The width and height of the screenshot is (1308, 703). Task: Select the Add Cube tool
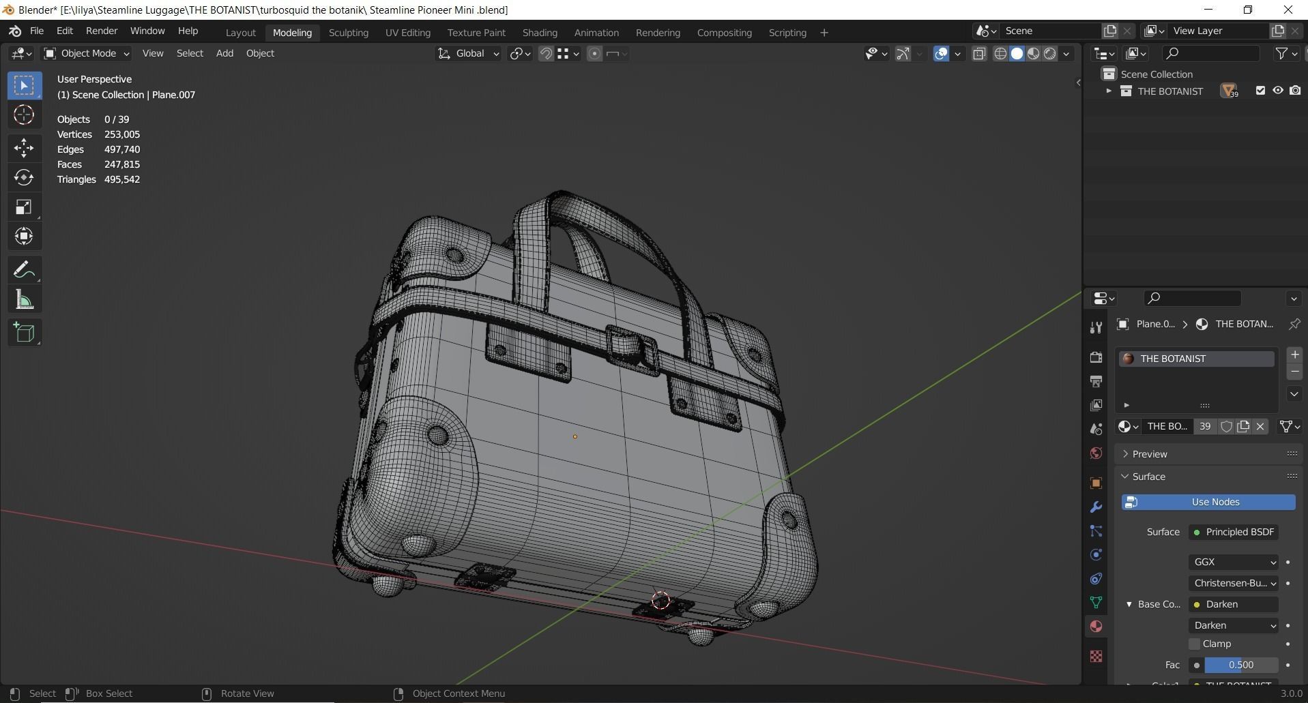tap(24, 333)
